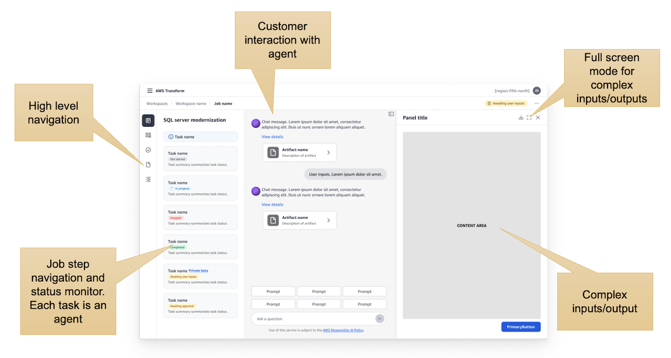The width and height of the screenshot is (671, 358).
Task: Toggle the chat panel layout icon
Action: click(391, 114)
